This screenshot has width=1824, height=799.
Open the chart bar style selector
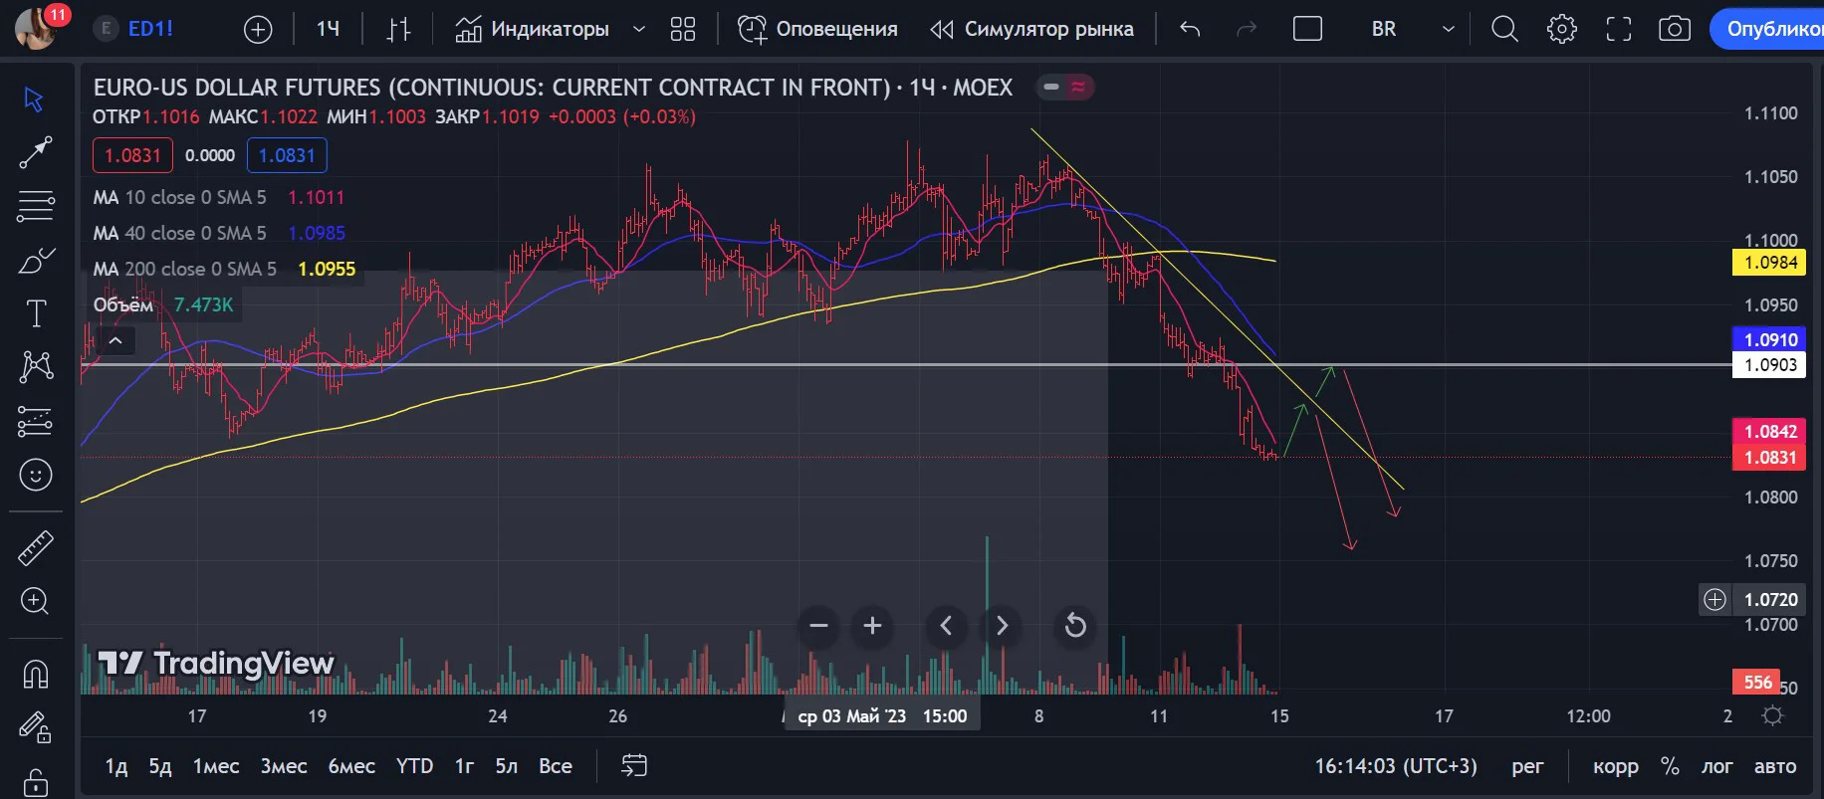(x=398, y=30)
